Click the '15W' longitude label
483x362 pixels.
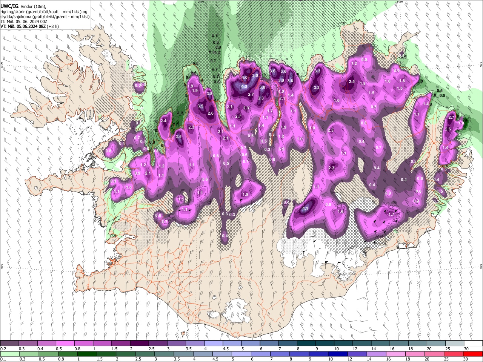tap(400, 2)
